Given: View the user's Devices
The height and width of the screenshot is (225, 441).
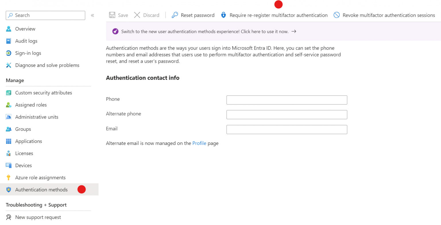Looking at the screenshot, I should pyautogui.click(x=24, y=165).
